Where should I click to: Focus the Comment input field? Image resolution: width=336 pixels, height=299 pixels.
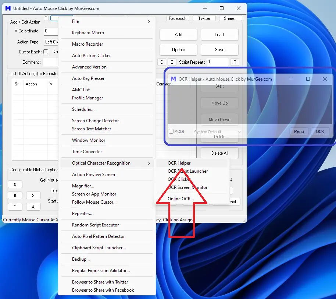tap(51, 62)
